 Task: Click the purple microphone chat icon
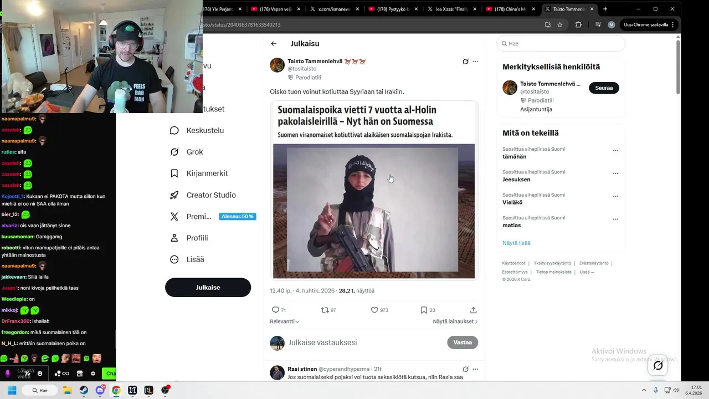pos(8,374)
